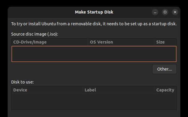188x117 pixels.
Task: Minimize the Make Startup Disk window
Action: (x=155, y=12)
